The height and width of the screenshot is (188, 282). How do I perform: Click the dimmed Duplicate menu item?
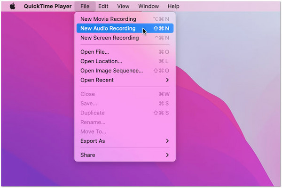click(x=125, y=113)
